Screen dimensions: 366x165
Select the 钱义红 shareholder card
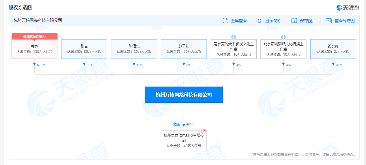(x=333, y=49)
